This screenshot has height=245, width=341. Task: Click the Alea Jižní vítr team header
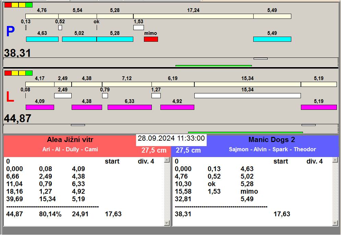click(x=70, y=140)
